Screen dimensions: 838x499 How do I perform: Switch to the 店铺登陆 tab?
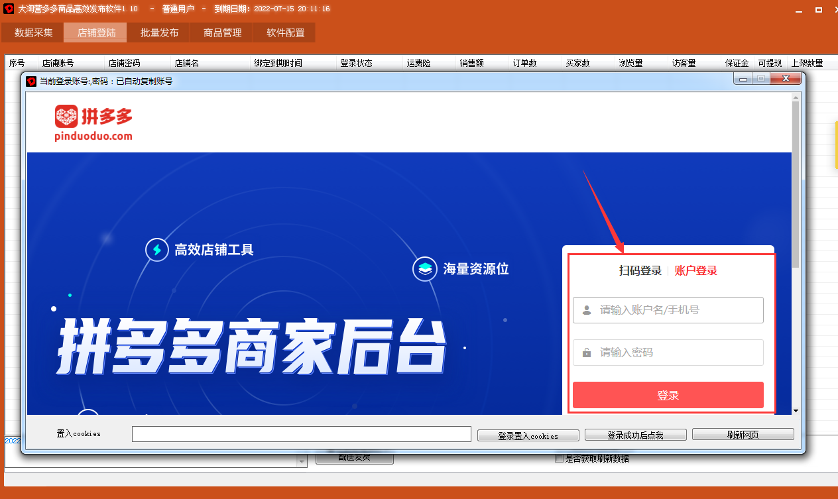tap(96, 32)
